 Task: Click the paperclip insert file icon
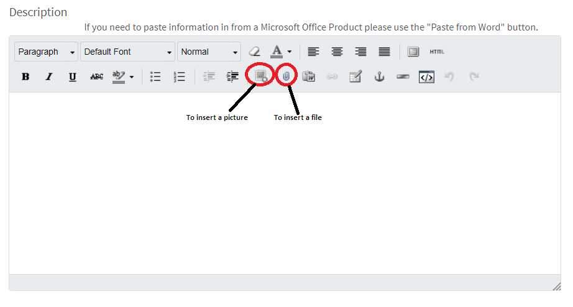[x=286, y=76]
